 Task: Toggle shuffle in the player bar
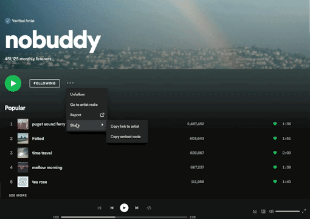tap(99, 208)
